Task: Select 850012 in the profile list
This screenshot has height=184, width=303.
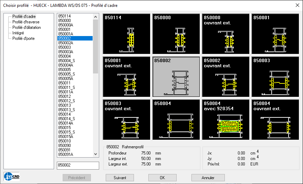Action: (75, 96)
